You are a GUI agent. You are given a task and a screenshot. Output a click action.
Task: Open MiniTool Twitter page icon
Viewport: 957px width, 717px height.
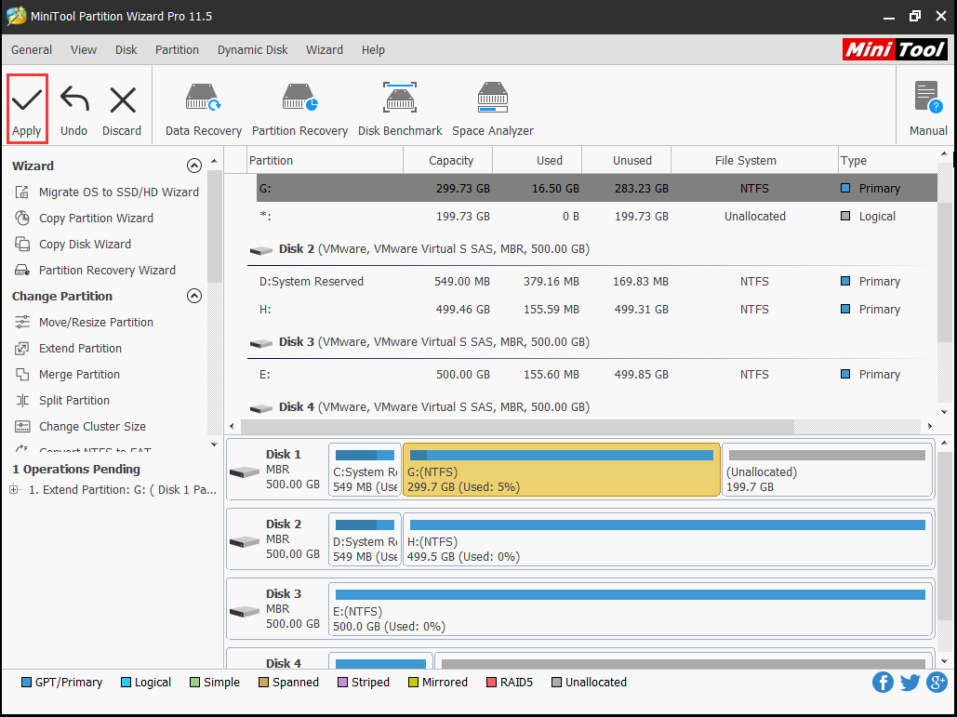click(x=910, y=683)
